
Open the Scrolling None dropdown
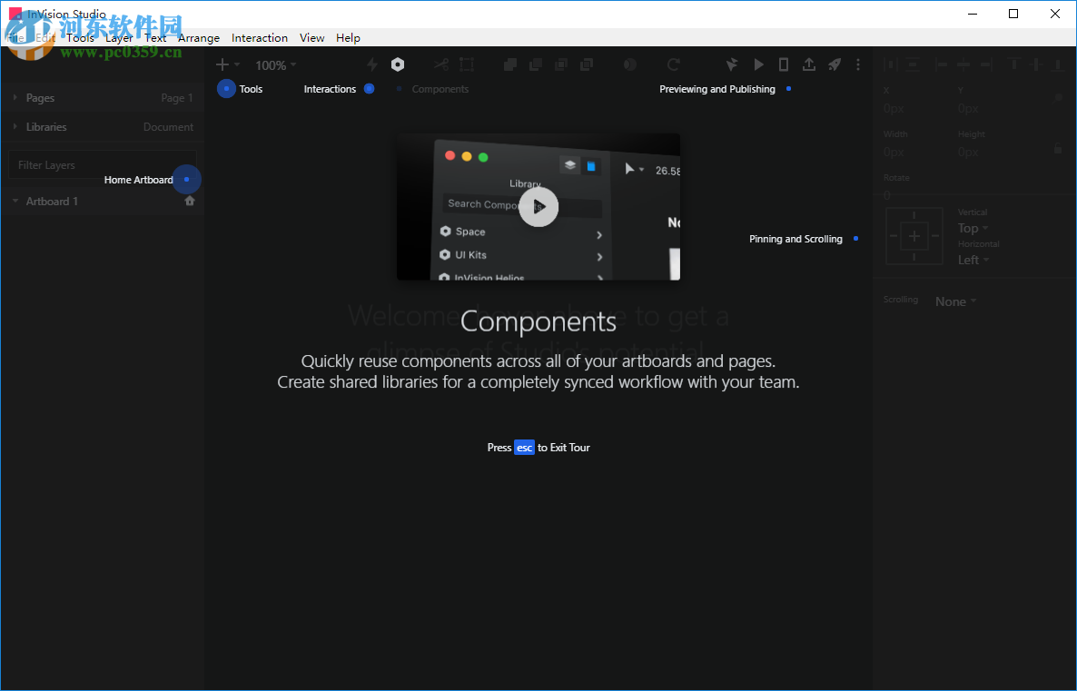(x=954, y=301)
